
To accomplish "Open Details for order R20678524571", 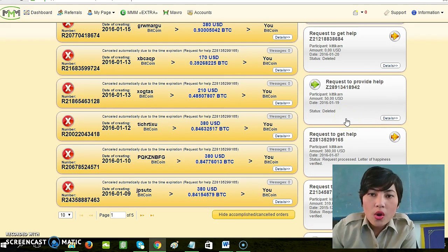I will (x=282, y=169).
